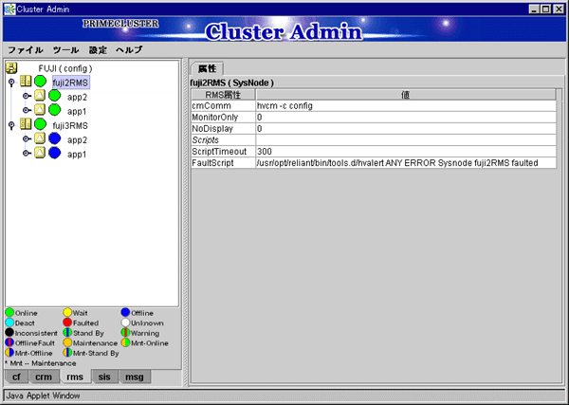Open the ファイル menu
This screenshot has height=405, width=569.
point(26,50)
